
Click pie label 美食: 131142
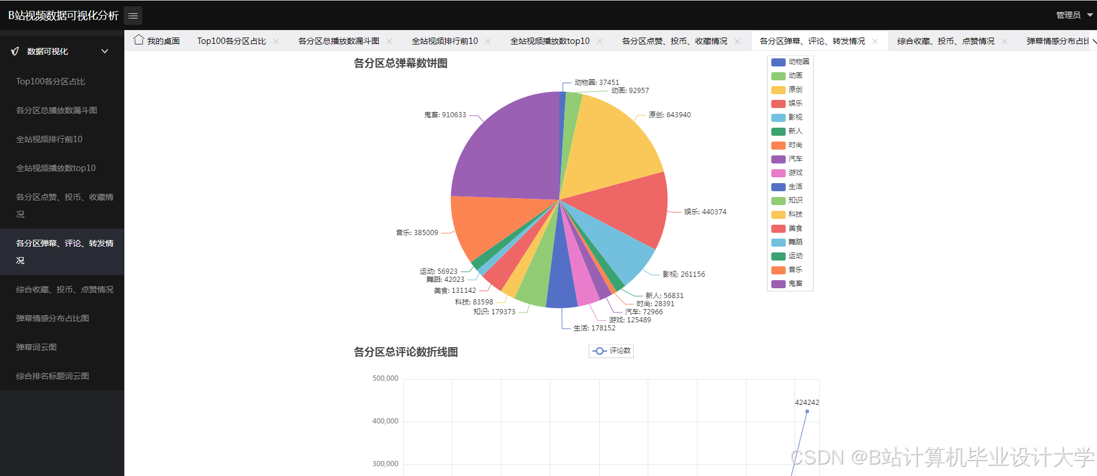pyautogui.click(x=455, y=291)
